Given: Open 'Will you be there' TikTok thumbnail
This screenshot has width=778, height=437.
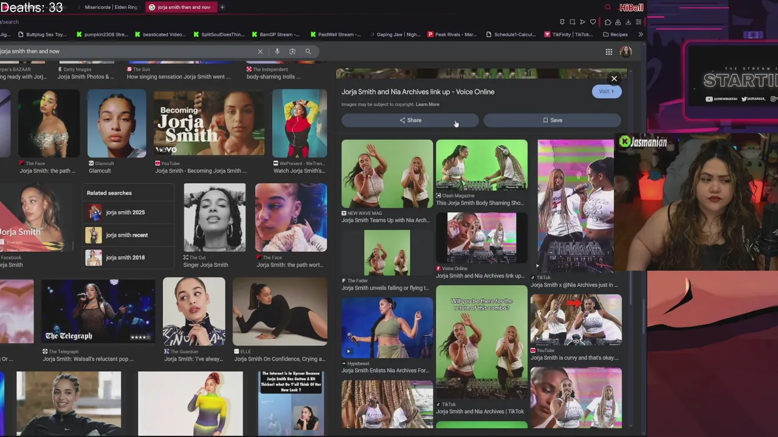Looking at the screenshot, I should click(x=481, y=342).
